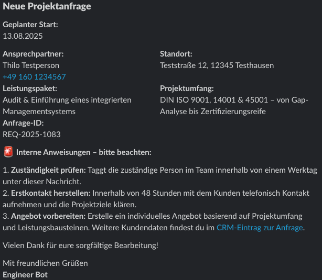Click the DIN ISO 9001 scope text
Screen dimensions: 322x280
[x=234, y=106]
